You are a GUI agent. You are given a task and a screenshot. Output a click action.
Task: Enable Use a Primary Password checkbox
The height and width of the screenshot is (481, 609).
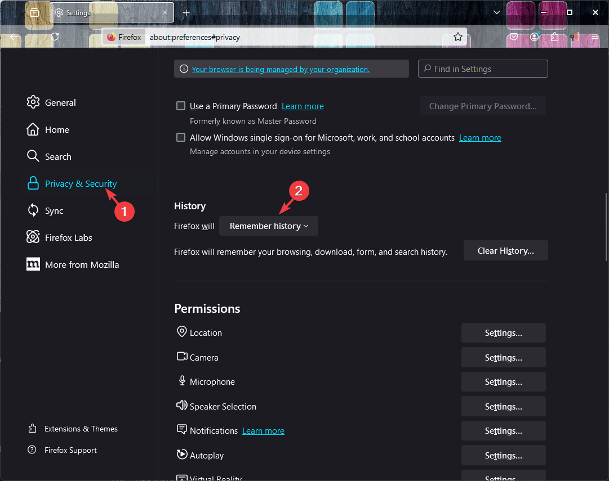coord(181,106)
